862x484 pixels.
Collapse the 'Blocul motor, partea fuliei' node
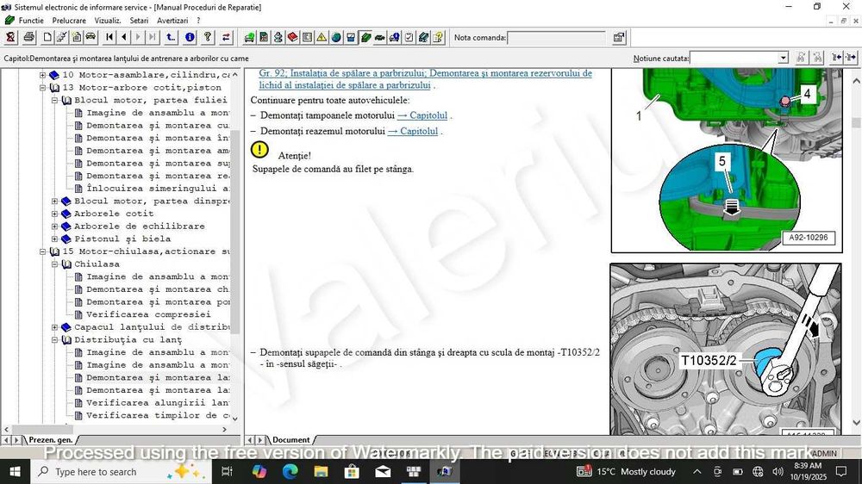(x=55, y=100)
